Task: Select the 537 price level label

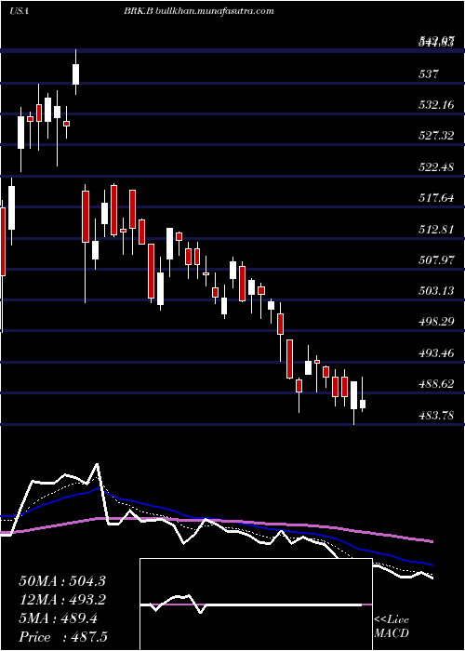Action: [x=429, y=73]
